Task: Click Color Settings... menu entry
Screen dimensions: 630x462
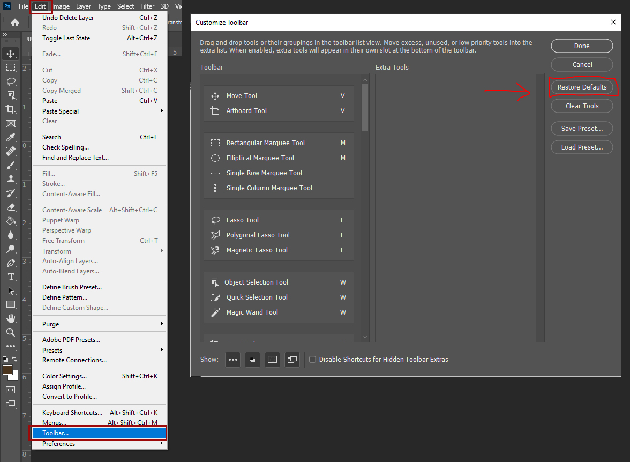Action: pyautogui.click(x=99, y=376)
